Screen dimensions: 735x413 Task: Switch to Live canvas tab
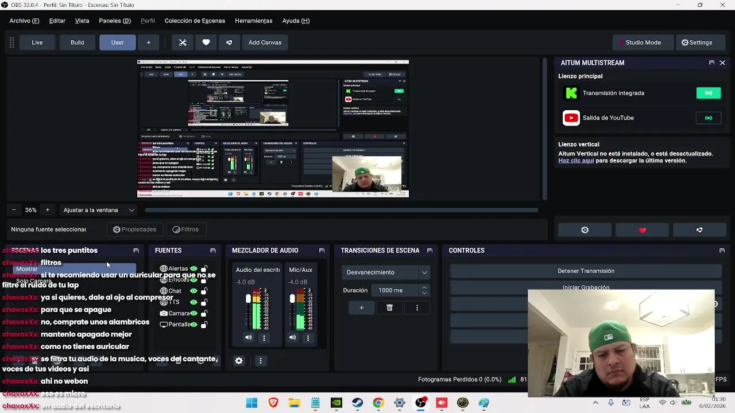pyautogui.click(x=37, y=42)
